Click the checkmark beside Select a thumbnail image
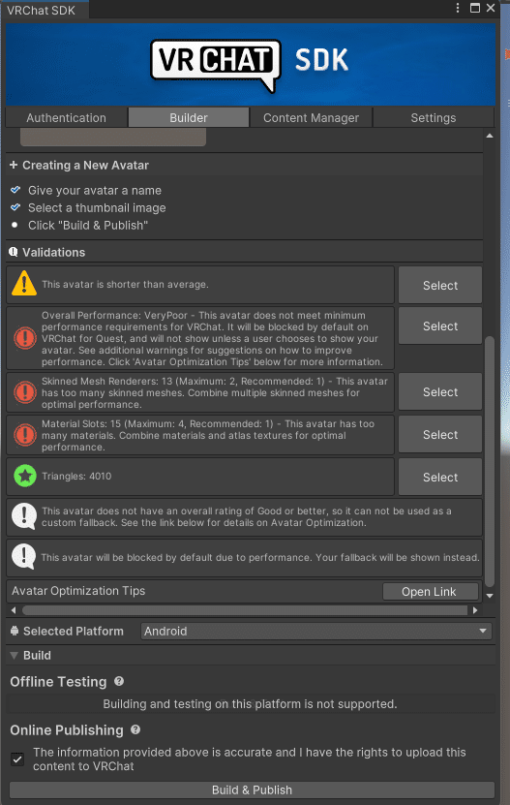 tap(15, 207)
